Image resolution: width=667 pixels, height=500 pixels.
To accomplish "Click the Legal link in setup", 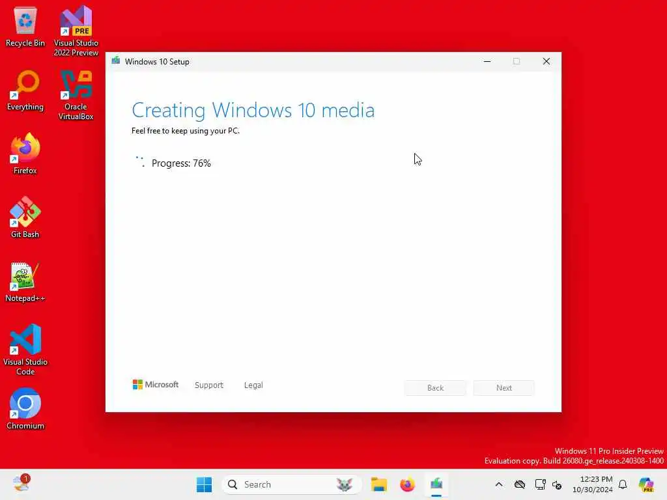I will pyautogui.click(x=253, y=385).
